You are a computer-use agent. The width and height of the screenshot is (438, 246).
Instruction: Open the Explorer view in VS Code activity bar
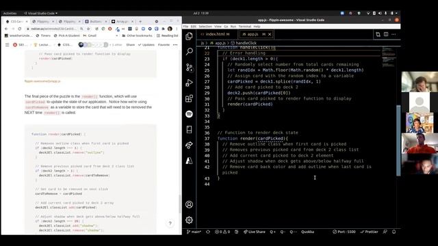click(189, 36)
